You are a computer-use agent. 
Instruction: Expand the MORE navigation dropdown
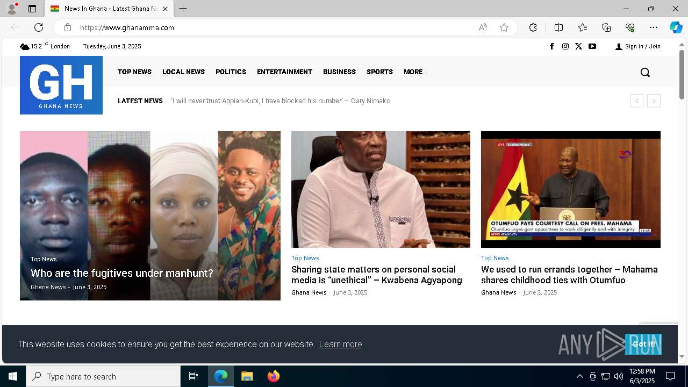click(x=415, y=72)
